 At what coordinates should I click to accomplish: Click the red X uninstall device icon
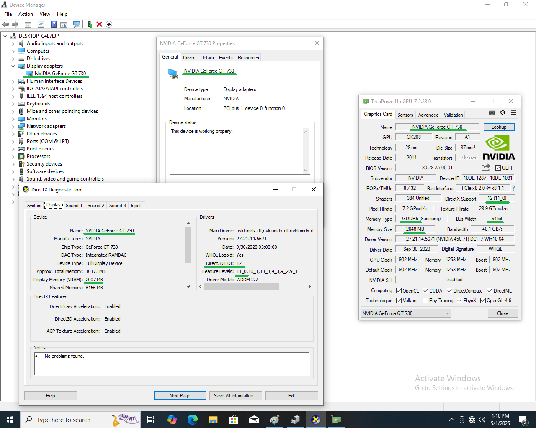coord(99,24)
